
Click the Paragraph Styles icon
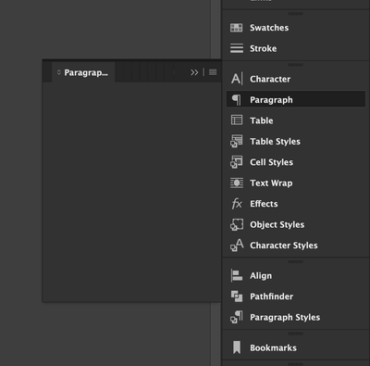[x=237, y=317]
